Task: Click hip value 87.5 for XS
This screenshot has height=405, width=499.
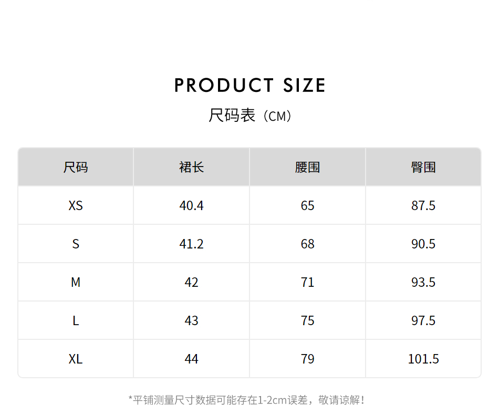Action: (x=423, y=205)
